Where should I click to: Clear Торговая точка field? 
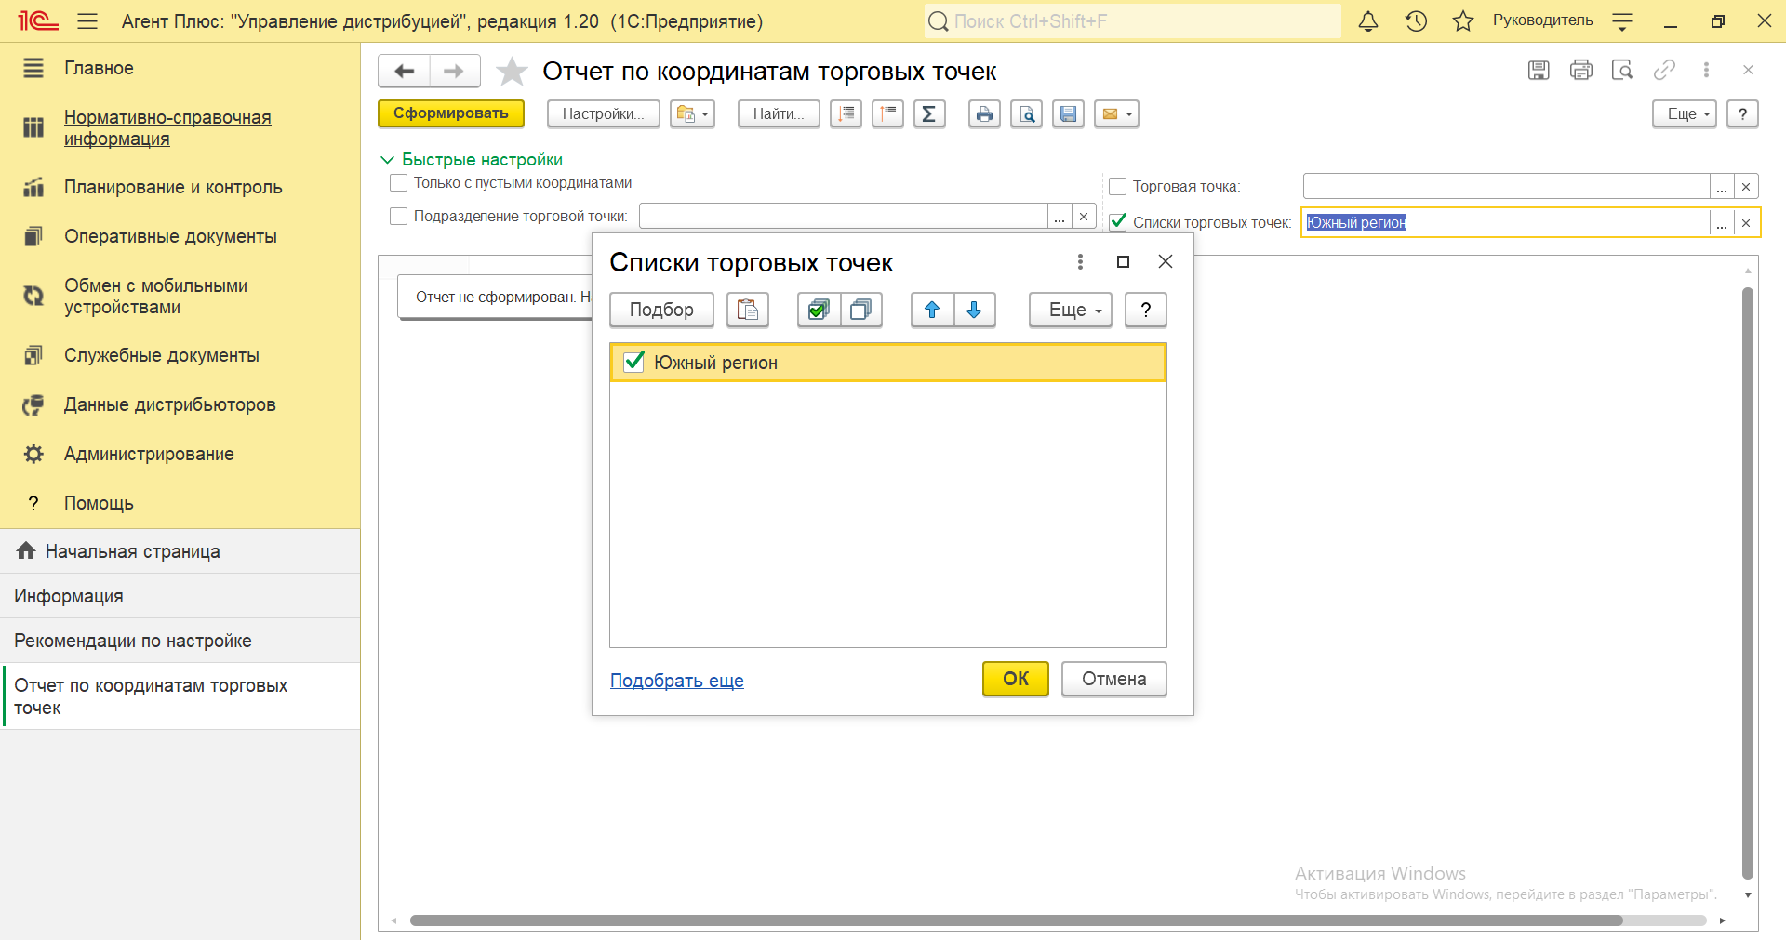pyautogui.click(x=1746, y=187)
